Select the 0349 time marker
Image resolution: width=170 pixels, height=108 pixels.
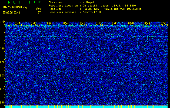pos(147,23)
